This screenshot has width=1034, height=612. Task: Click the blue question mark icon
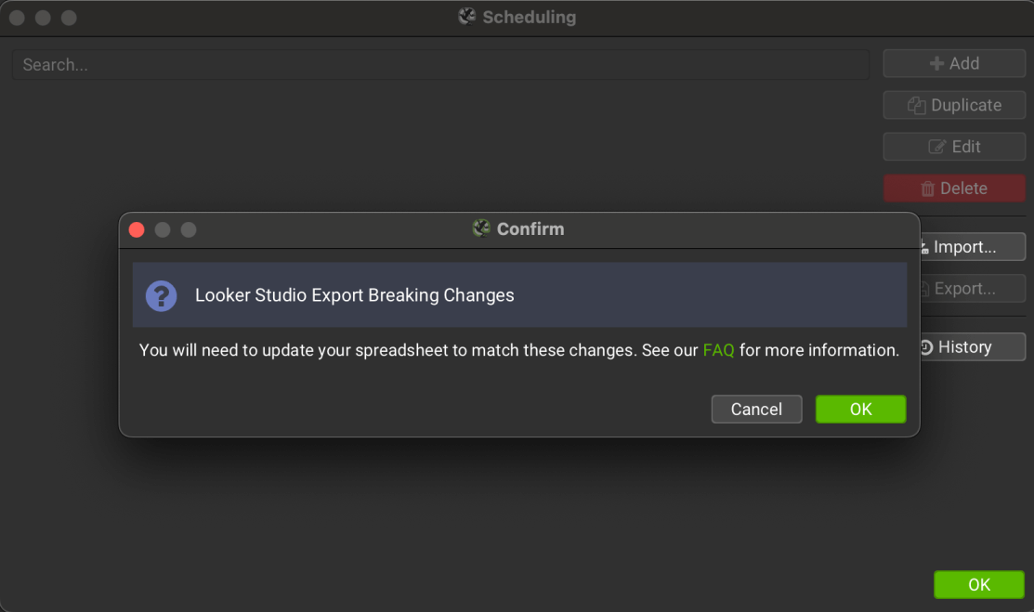[x=161, y=295]
